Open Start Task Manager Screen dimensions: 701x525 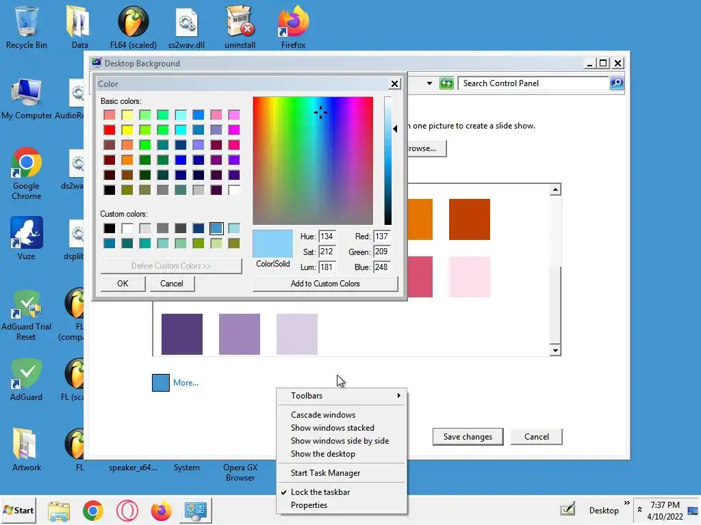342,473
